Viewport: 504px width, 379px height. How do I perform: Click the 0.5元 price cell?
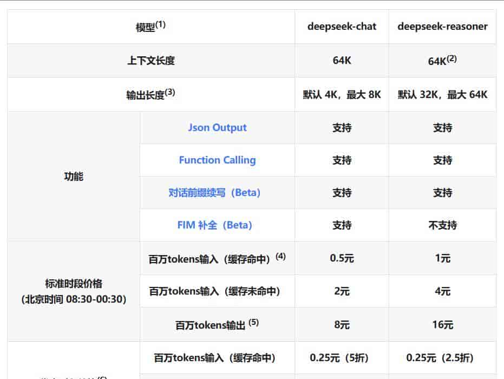pos(342,258)
